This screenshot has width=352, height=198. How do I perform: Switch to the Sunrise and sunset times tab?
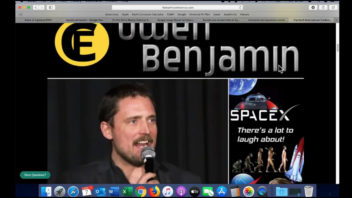(221, 20)
